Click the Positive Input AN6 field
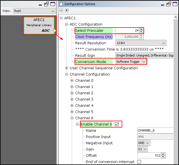 pos(155,137)
